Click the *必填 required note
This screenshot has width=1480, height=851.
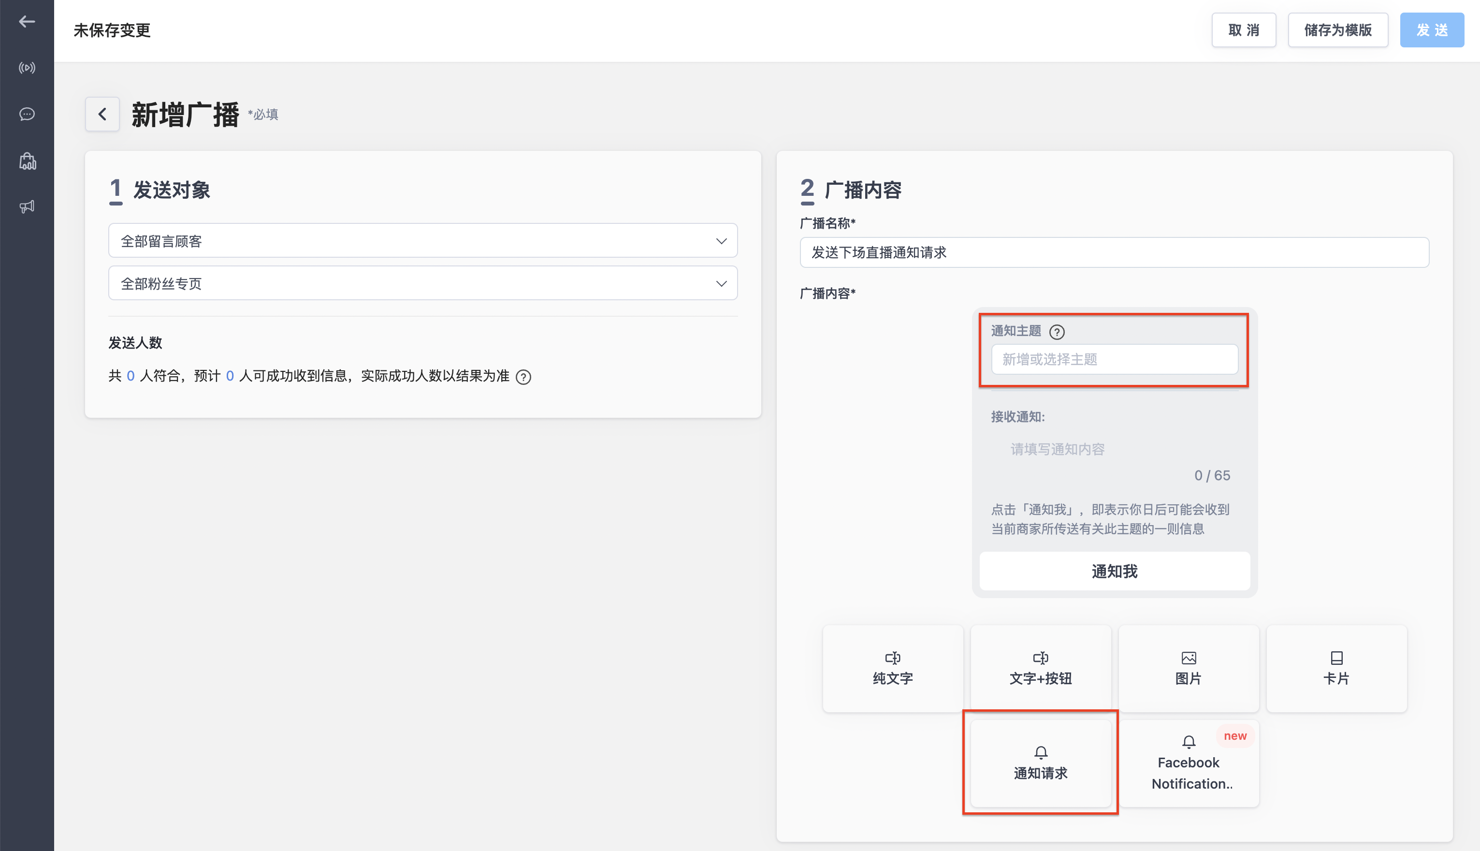click(x=263, y=115)
